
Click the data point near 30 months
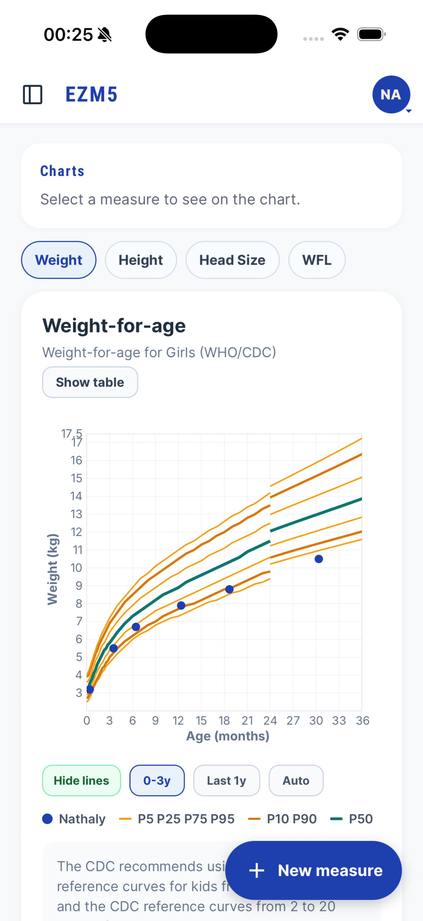[319, 559]
